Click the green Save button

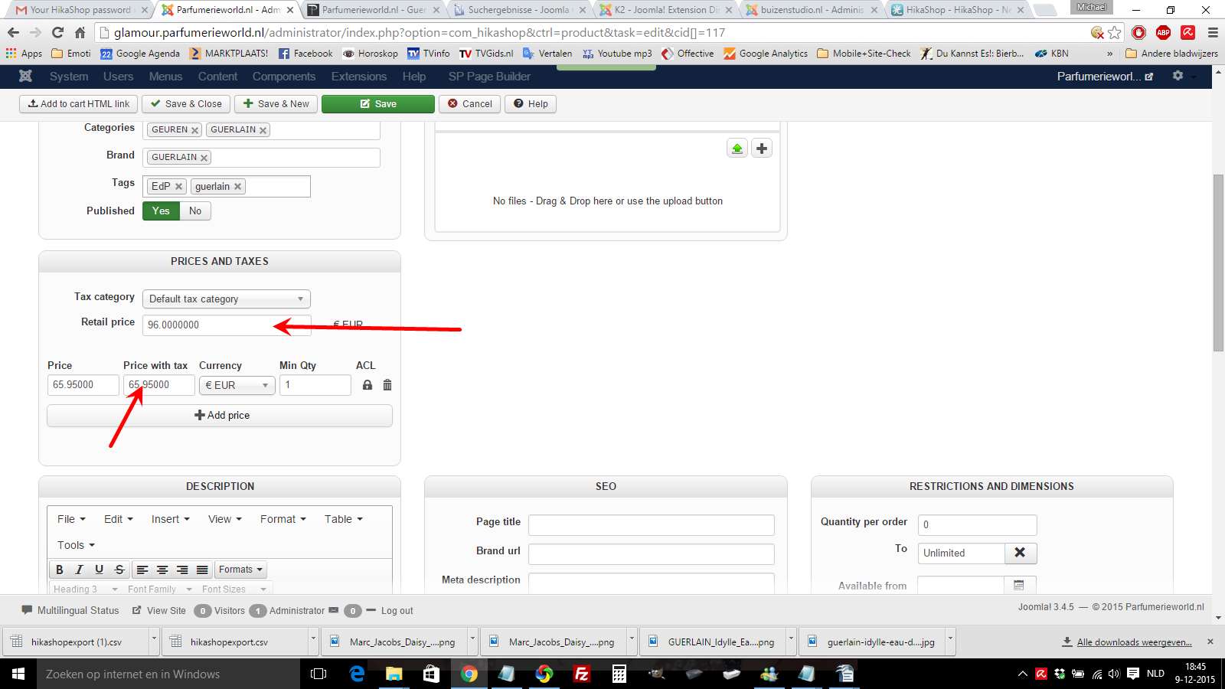(x=378, y=104)
